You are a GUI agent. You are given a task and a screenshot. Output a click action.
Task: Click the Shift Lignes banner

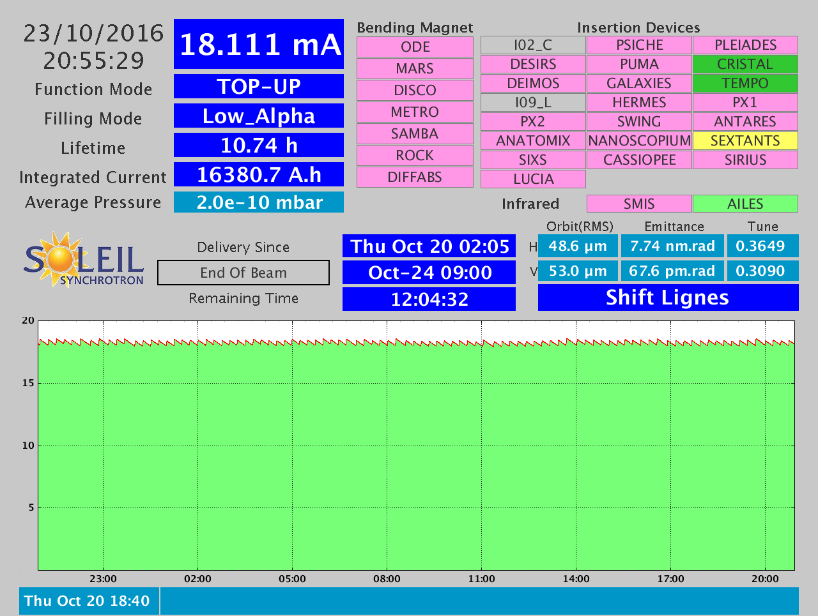click(668, 297)
